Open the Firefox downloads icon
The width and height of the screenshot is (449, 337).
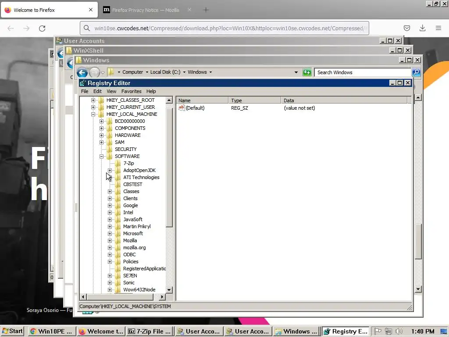coord(422,28)
